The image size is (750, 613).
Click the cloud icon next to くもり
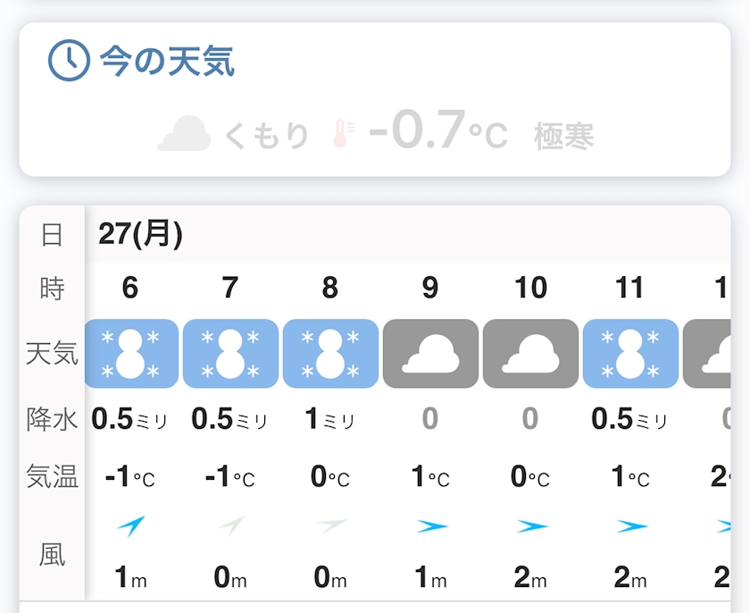[x=184, y=135]
